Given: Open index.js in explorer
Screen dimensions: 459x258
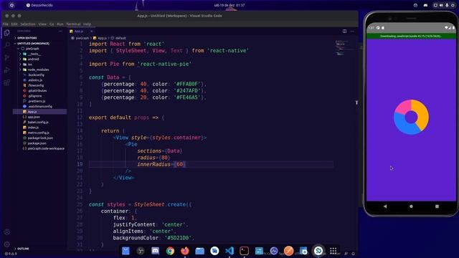Looking at the screenshot, I should (x=33, y=128).
